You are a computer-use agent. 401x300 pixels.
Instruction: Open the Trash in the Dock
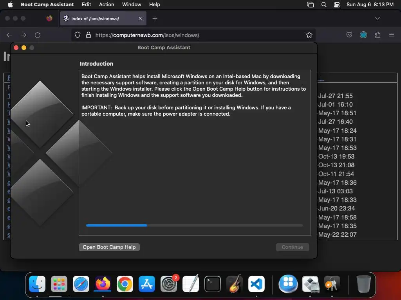363,284
